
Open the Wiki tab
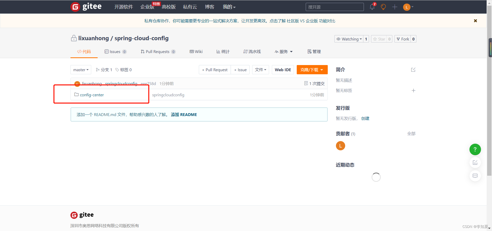(x=196, y=51)
